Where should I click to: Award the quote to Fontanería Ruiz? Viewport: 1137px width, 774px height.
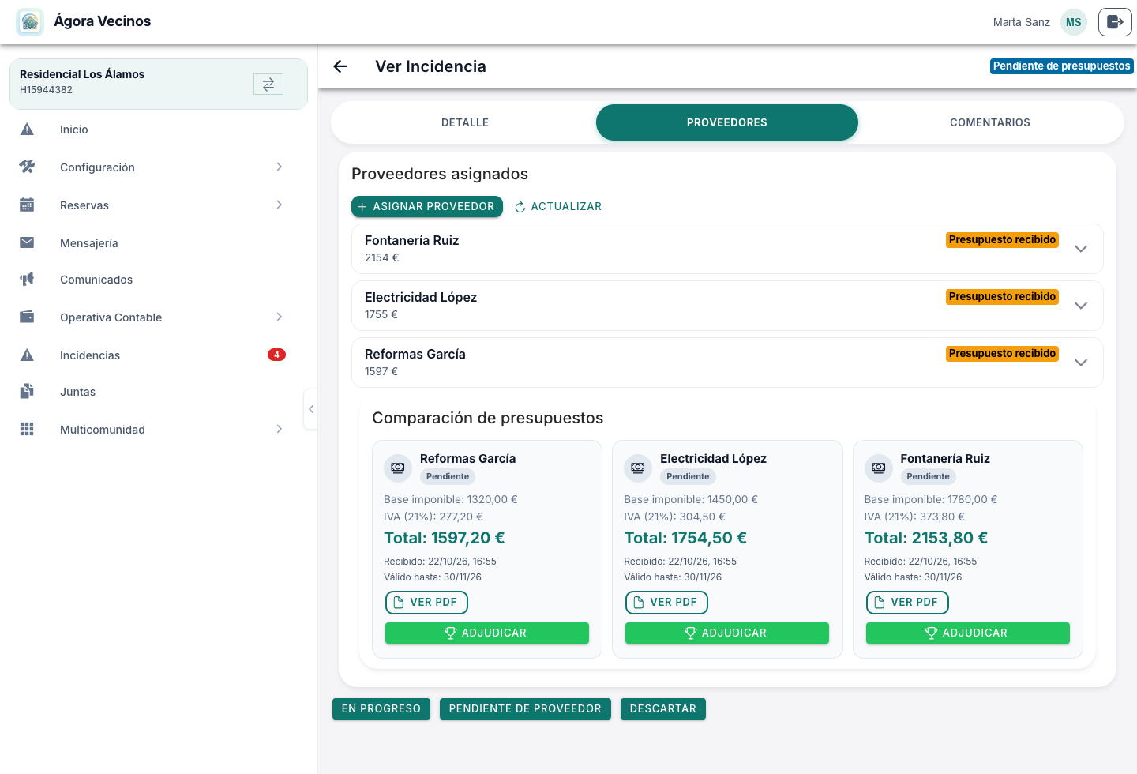(968, 633)
